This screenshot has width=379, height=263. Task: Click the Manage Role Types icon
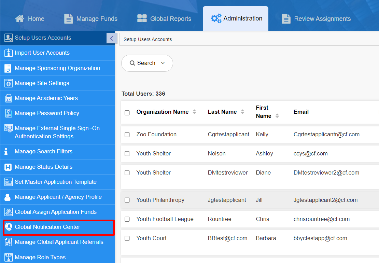click(8, 257)
